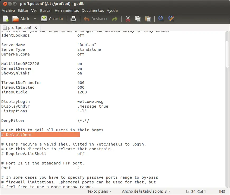230x195 pixels.
Task: Click the welcome.msg value
Action: (x=90, y=102)
